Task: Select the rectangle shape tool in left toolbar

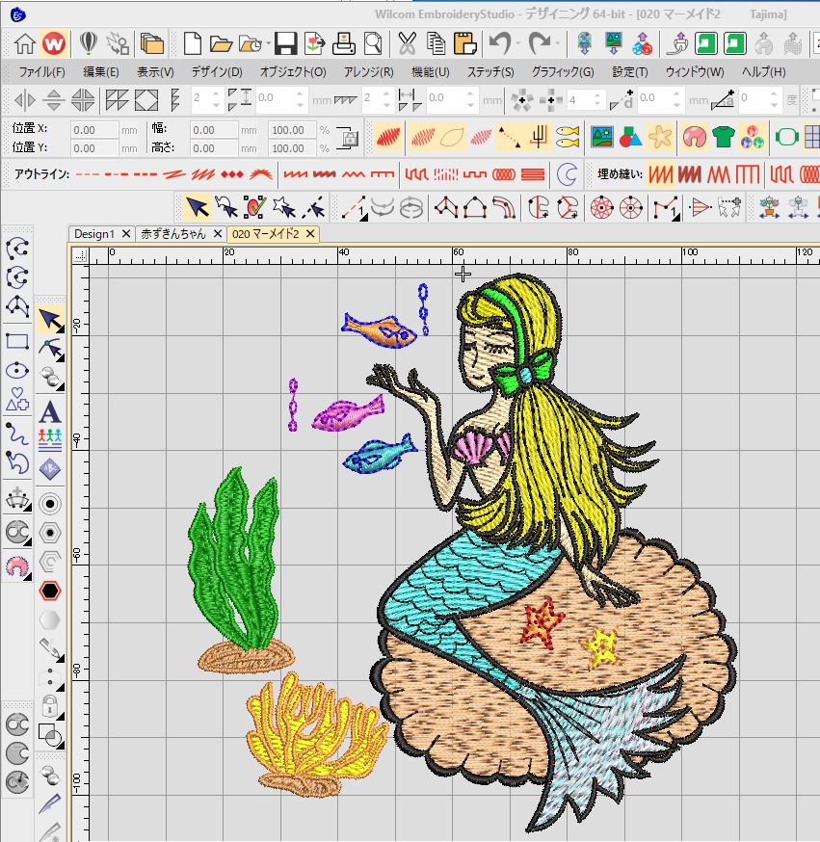Action: [x=17, y=341]
